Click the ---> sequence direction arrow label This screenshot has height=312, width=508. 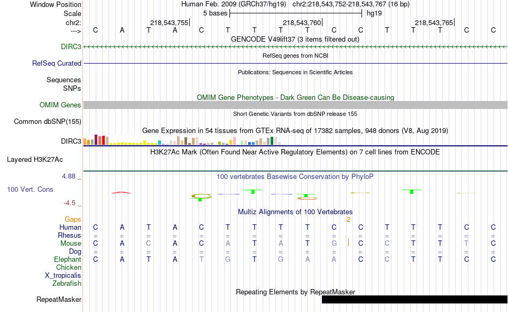[x=76, y=31]
